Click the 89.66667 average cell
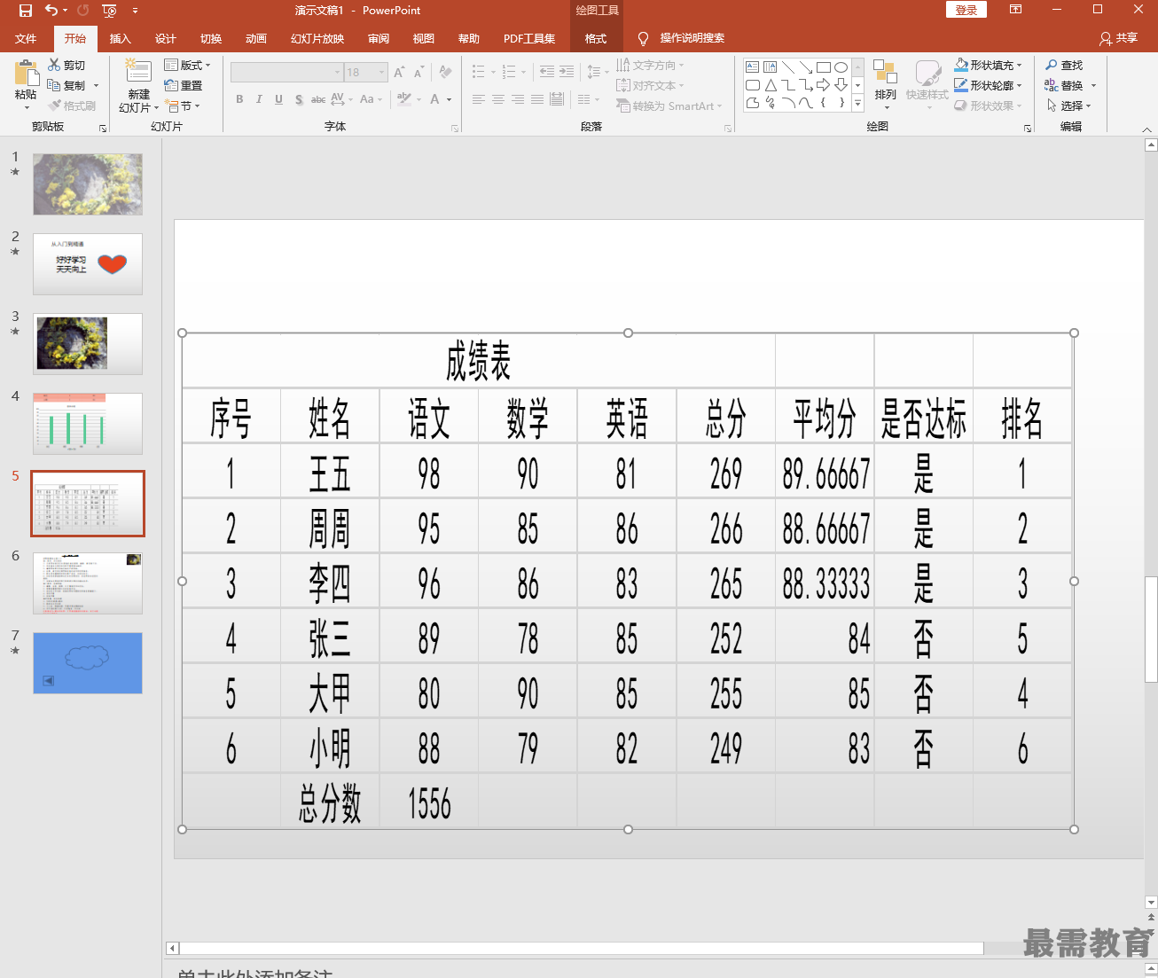Image resolution: width=1158 pixels, height=978 pixels. click(x=825, y=471)
